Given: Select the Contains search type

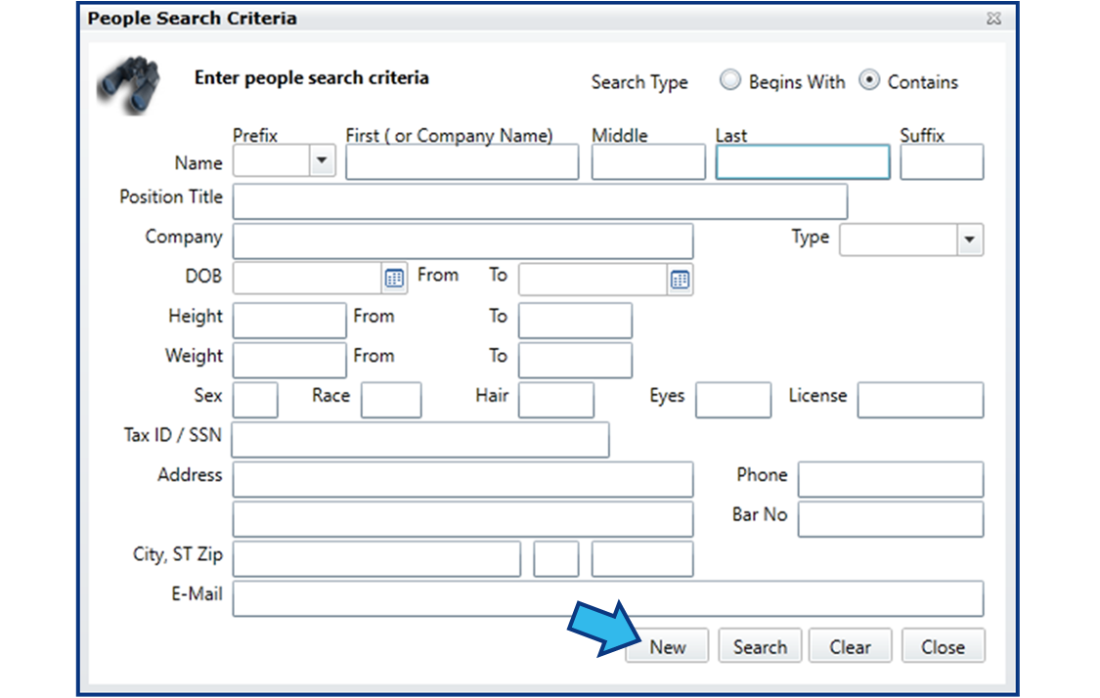Looking at the screenshot, I should pyautogui.click(x=868, y=80).
